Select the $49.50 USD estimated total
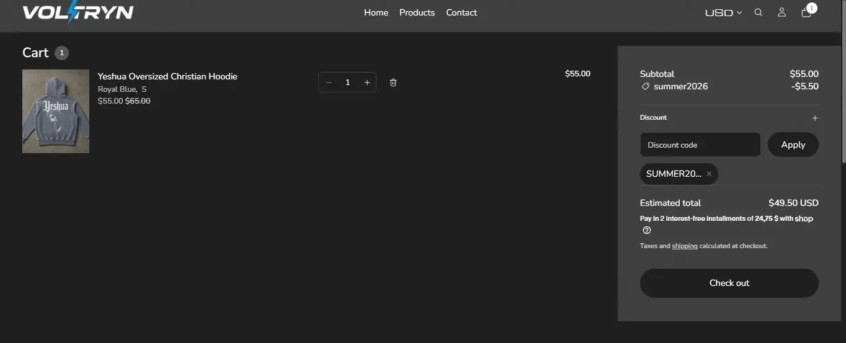 tap(793, 203)
